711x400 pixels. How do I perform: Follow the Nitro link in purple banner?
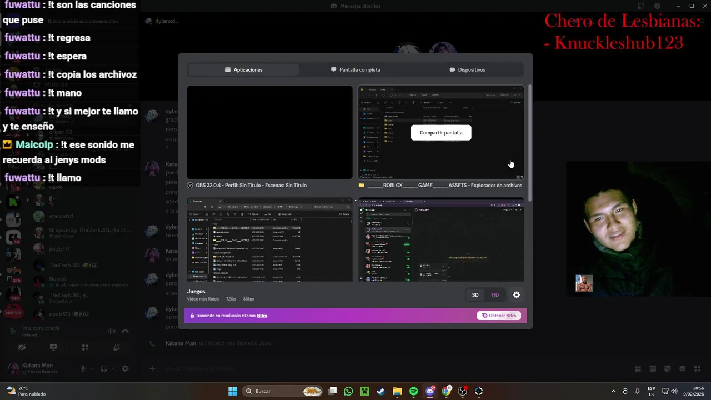[262, 316]
